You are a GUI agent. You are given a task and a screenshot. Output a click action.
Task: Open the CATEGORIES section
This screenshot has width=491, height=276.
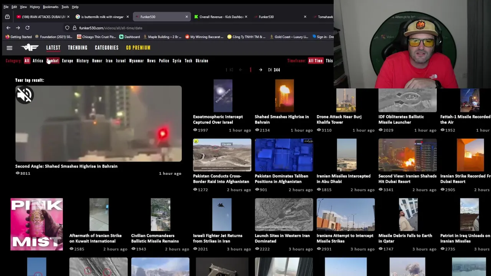point(107,48)
